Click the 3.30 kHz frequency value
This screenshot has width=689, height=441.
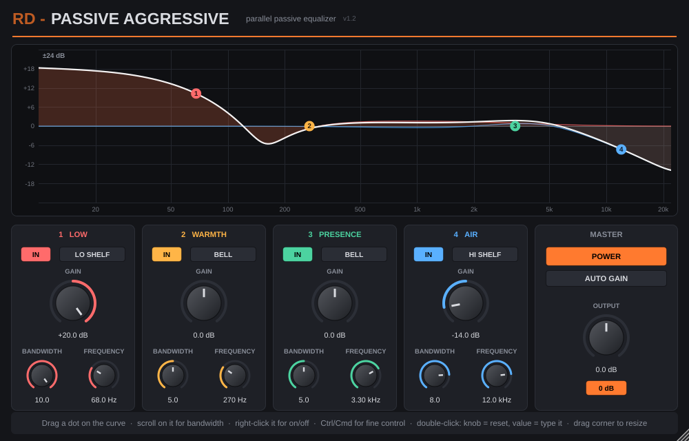[366, 400]
